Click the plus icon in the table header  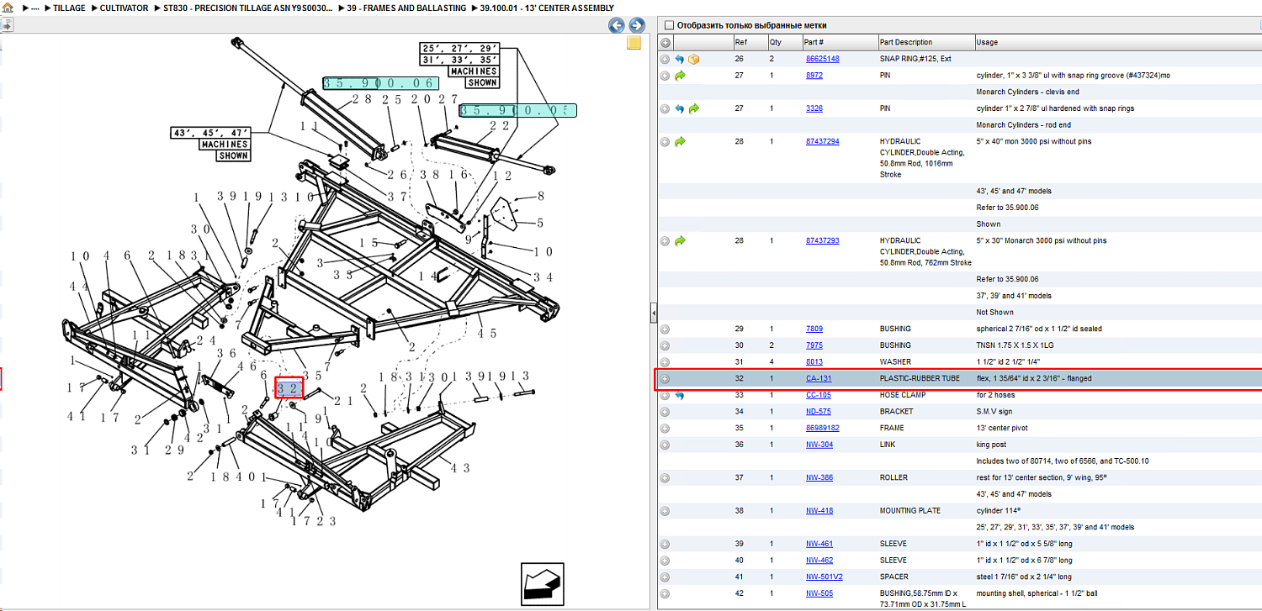pos(665,42)
